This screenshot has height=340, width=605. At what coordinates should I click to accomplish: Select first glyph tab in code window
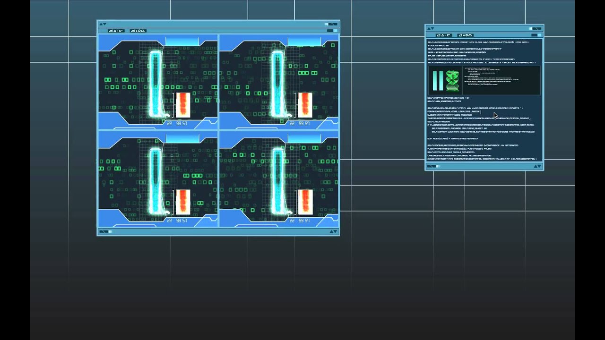pyautogui.click(x=443, y=35)
